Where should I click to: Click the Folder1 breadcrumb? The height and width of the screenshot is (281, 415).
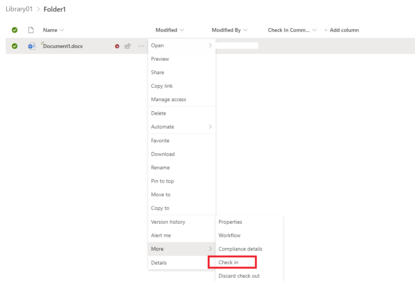point(54,9)
